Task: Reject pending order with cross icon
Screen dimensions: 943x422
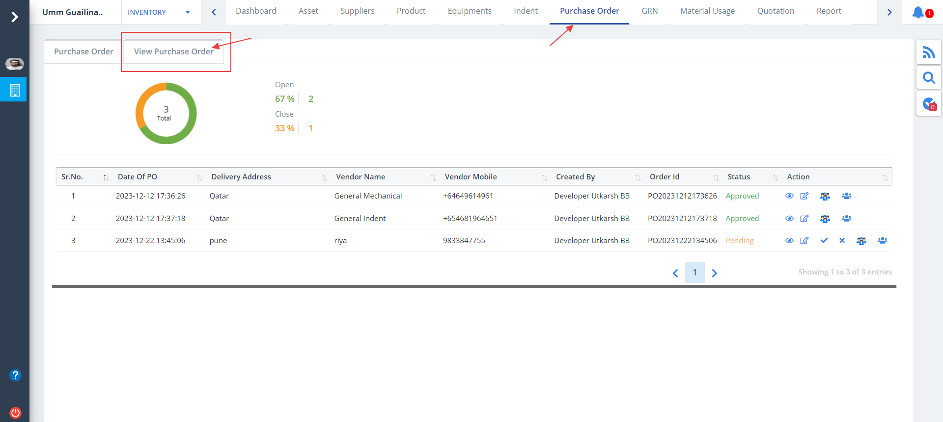Action: pyautogui.click(x=842, y=241)
